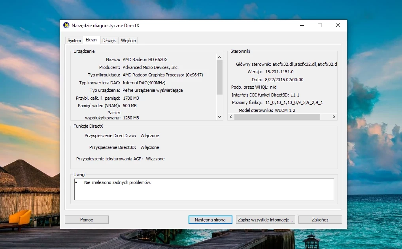Open help with the Pomoc button

point(87,219)
